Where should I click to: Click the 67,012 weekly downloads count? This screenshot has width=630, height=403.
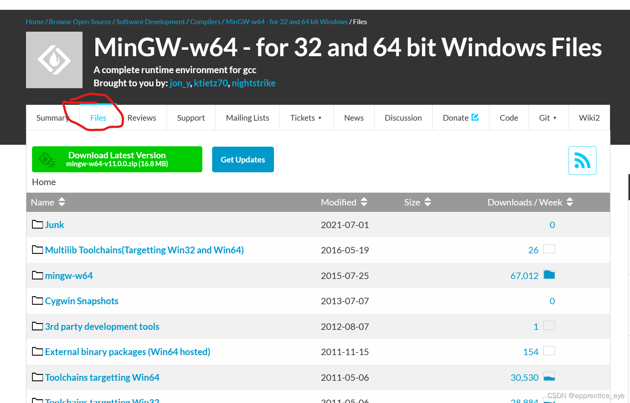point(524,276)
